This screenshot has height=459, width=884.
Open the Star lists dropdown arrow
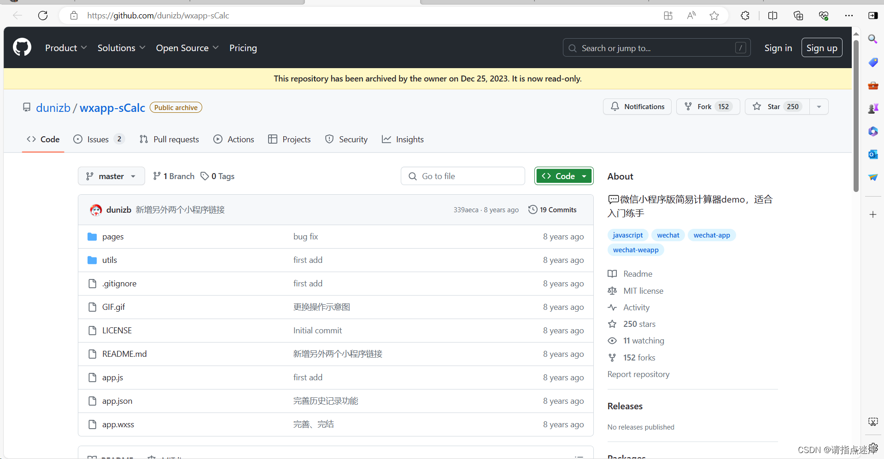pos(819,107)
